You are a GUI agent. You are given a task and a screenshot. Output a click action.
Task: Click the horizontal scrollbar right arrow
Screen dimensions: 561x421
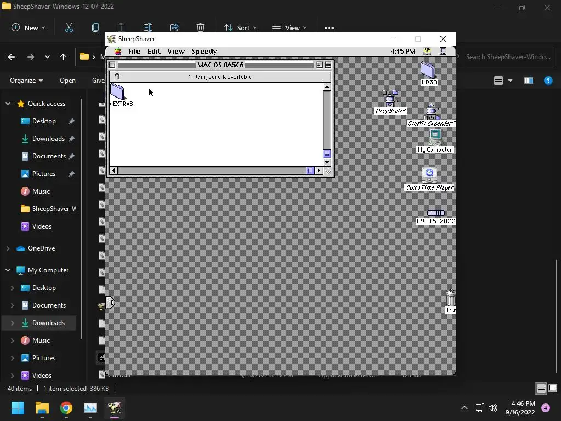tap(319, 171)
